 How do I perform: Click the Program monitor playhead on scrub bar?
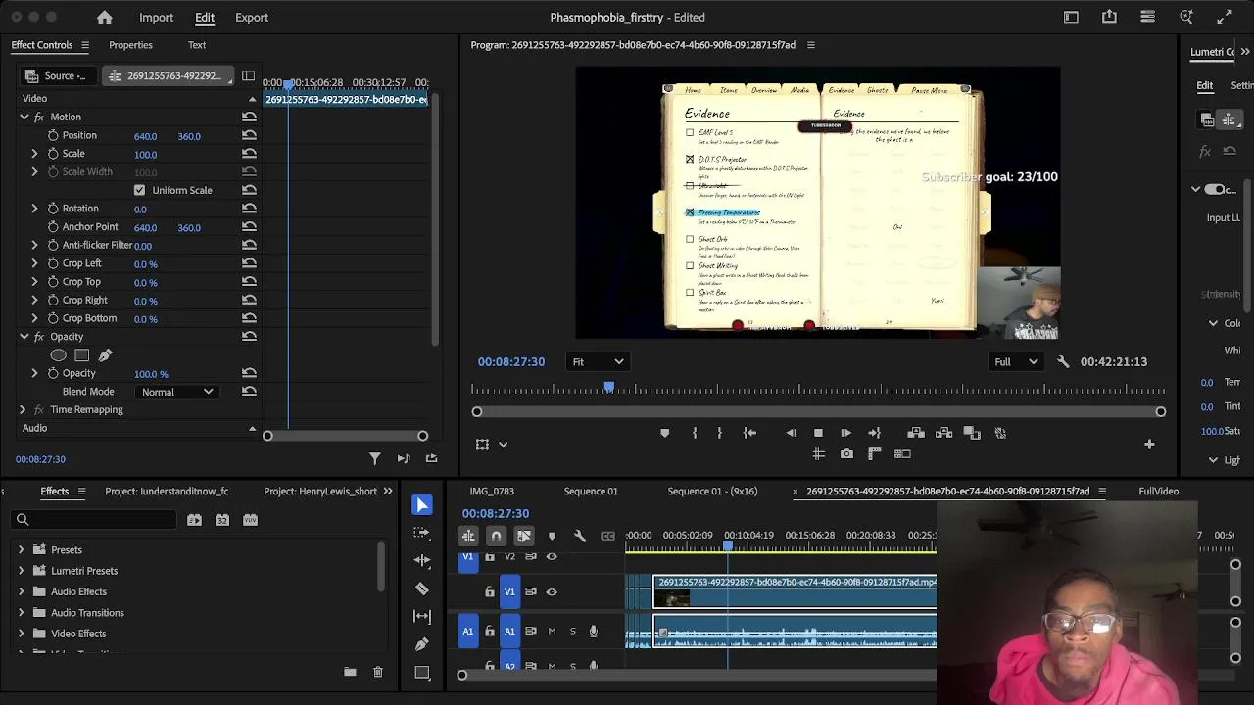(x=608, y=388)
